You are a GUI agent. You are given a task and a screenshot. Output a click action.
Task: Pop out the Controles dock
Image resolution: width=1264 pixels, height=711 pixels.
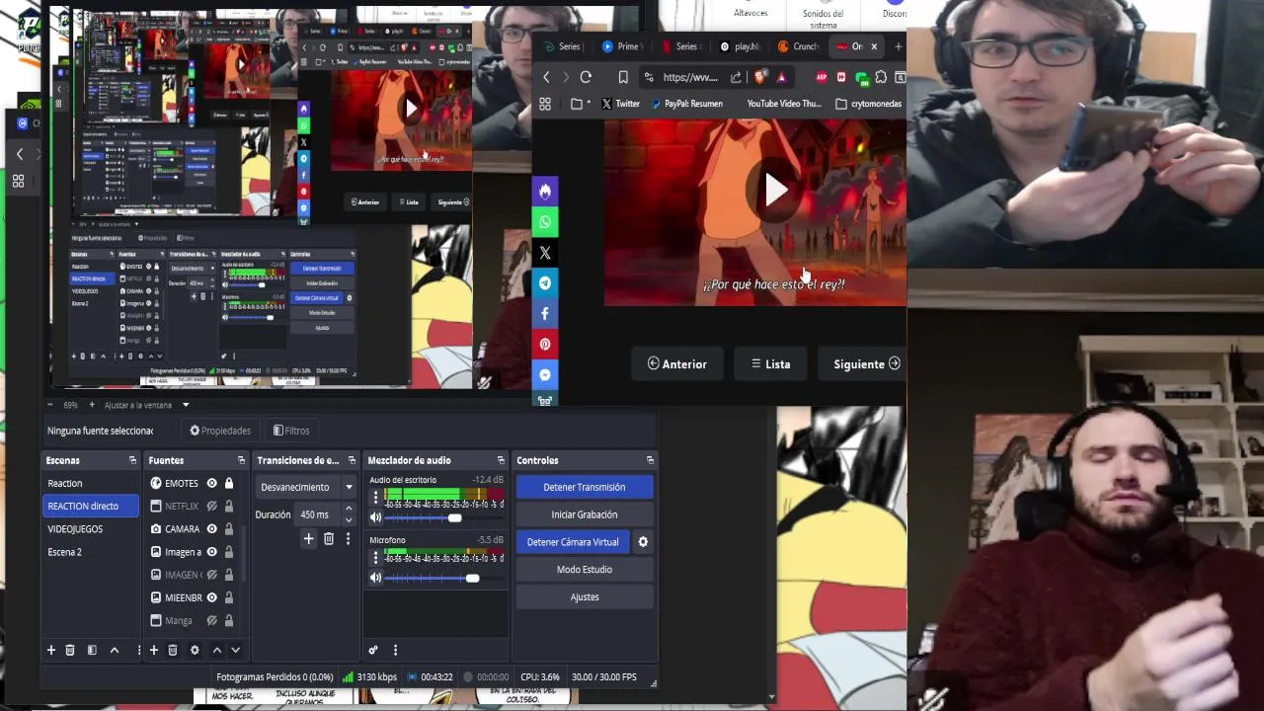pos(650,460)
